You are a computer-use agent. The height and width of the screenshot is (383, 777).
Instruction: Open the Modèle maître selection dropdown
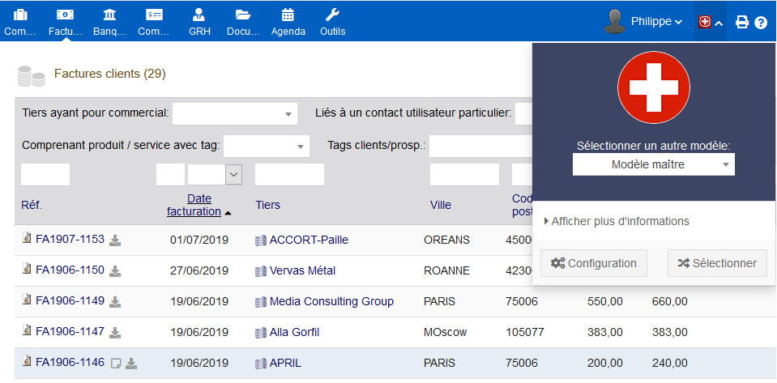pyautogui.click(x=653, y=164)
